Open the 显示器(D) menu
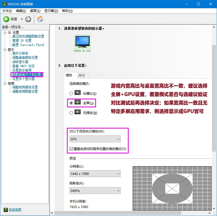This screenshot has height=216, width=217. (x=51, y=11)
